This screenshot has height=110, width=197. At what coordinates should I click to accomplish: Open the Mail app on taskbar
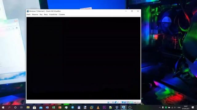41,107
